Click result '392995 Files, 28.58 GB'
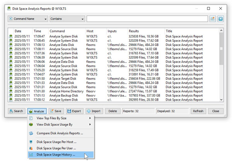Viewport: 232px width, 162px height. pyautogui.click(x=143, y=100)
